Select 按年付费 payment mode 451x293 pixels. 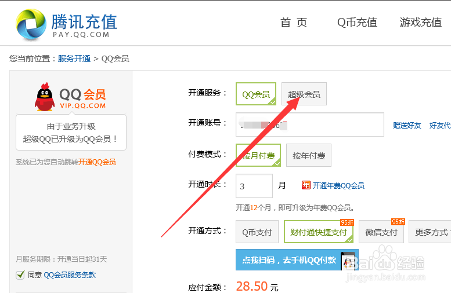tap(309, 155)
